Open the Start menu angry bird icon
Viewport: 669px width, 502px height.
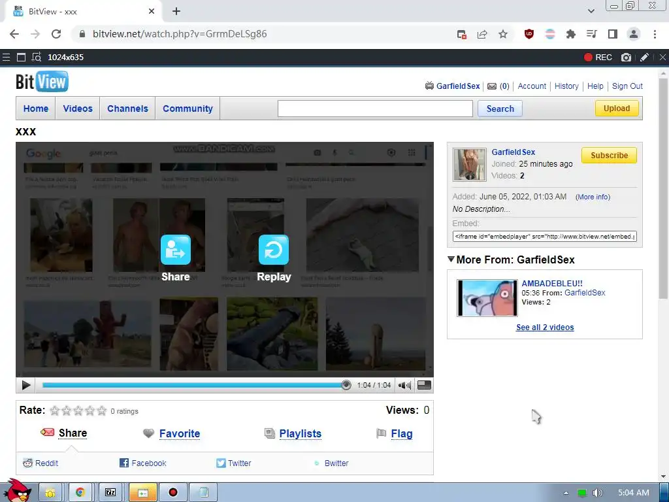click(18, 491)
